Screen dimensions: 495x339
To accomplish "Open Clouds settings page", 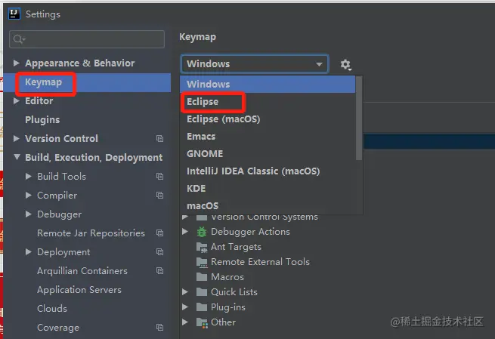I will [52, 308].
